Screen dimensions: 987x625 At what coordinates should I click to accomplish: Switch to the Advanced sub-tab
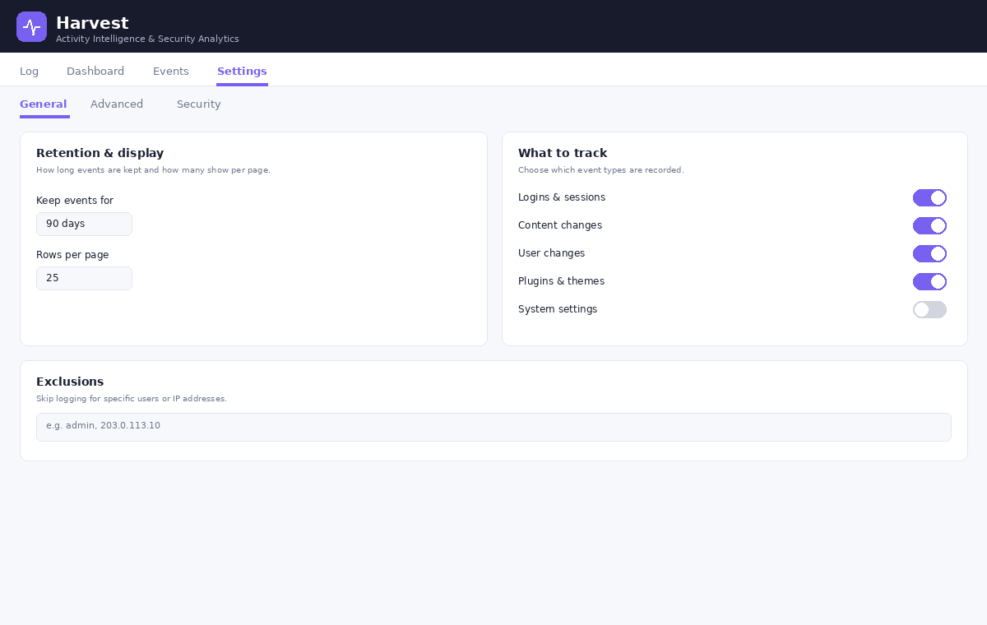click(x=117, y=104)
